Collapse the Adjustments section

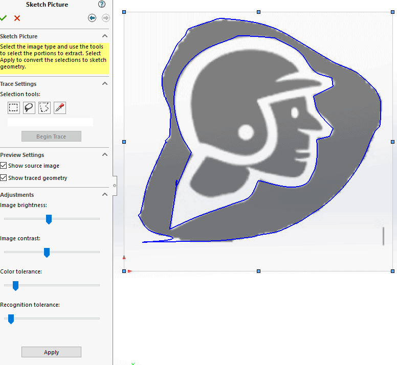click(105, 195)
